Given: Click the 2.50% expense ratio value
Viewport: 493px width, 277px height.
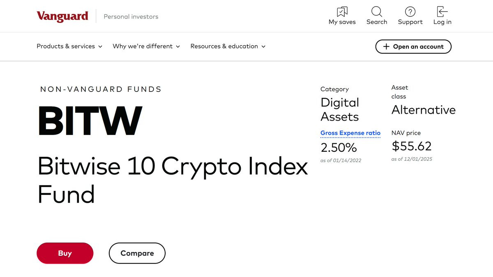Looking at the screenshot, I should [x=339, y=147].
